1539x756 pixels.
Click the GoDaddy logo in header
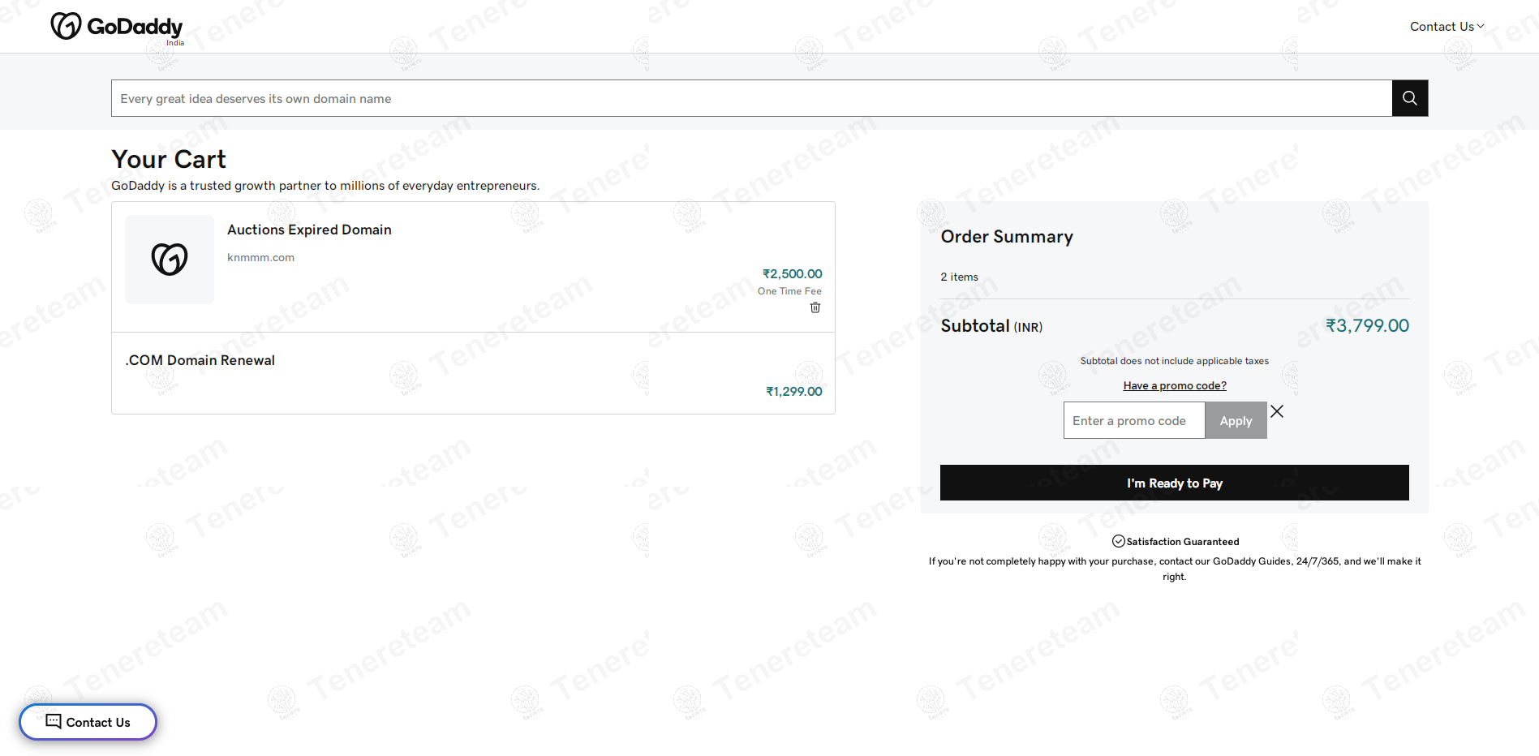117,27
